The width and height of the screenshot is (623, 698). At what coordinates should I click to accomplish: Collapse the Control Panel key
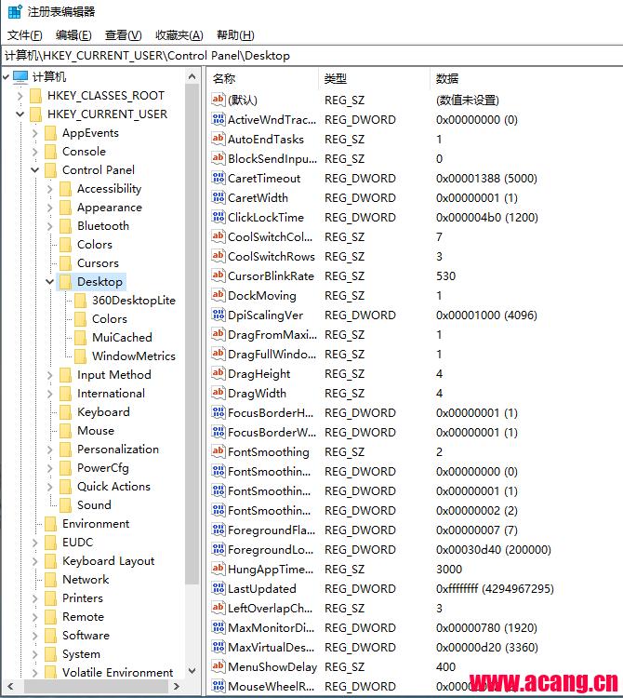tap(35, 170)
